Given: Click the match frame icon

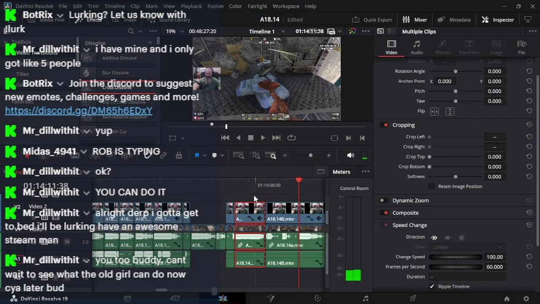Looking at the screenshot, I should 335,138.
